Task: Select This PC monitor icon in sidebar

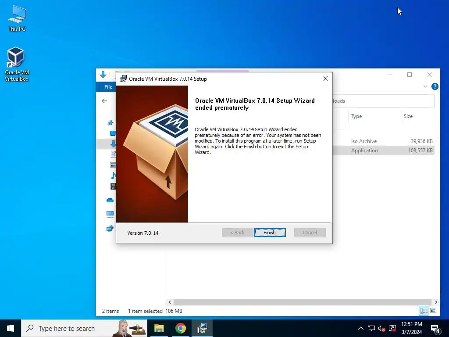Action: [x=110, y=214]
